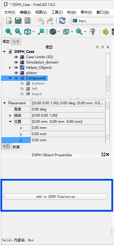Click the DSPH_Case document icon
This screenshot has width=114, height=245.
(x=10, y=52)
